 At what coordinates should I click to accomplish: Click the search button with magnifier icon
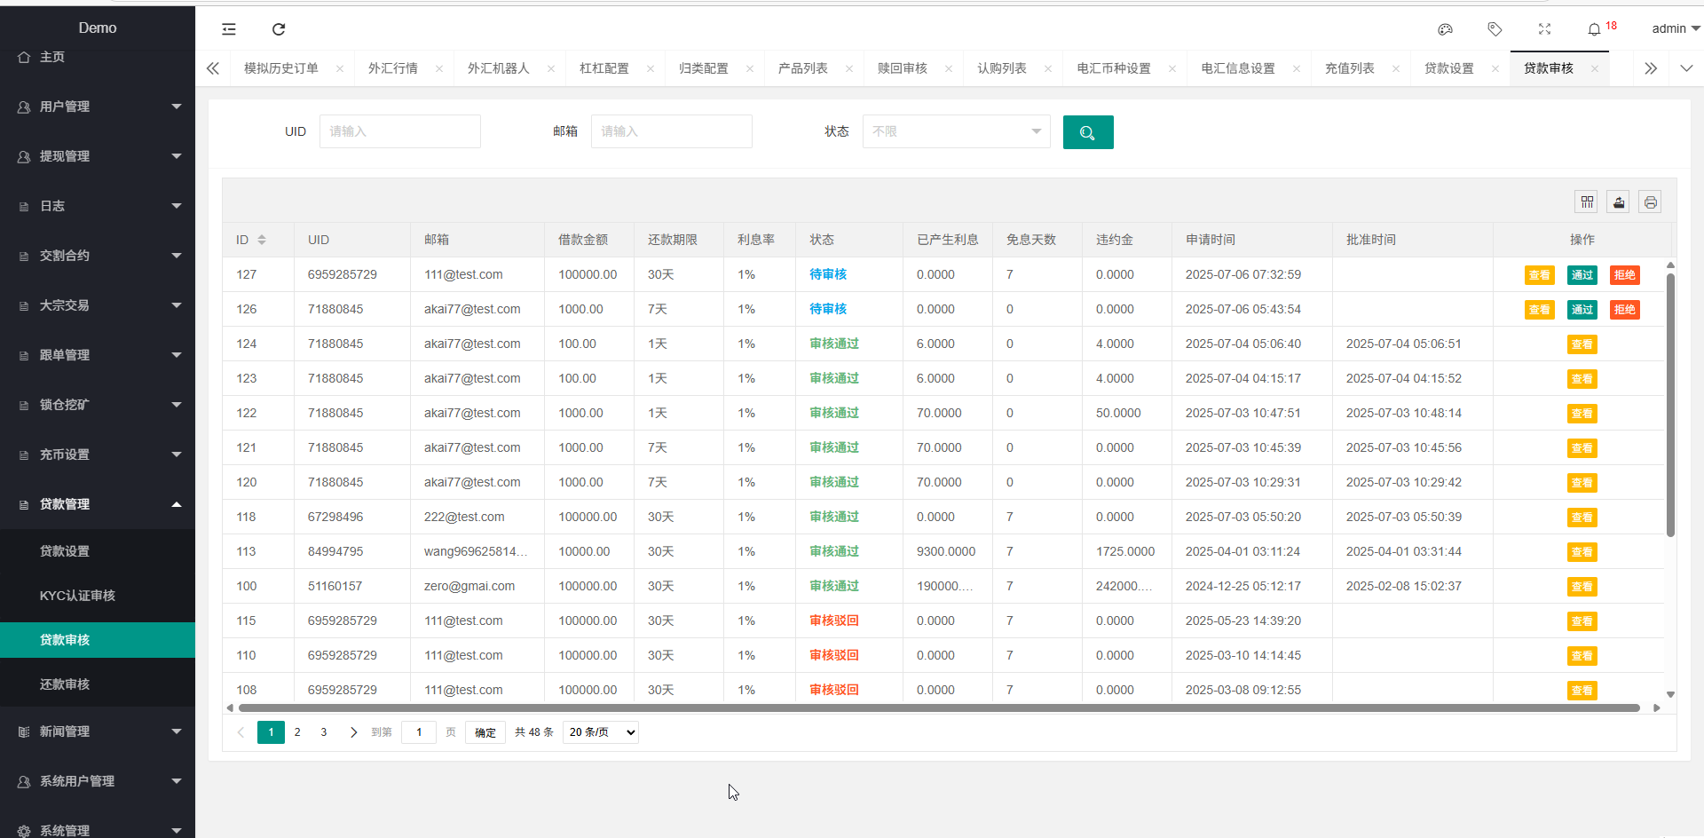[x=1087, y=132]
